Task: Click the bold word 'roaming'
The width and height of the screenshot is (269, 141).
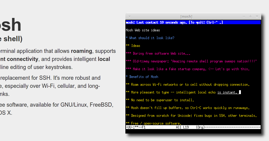Action: 81,51
